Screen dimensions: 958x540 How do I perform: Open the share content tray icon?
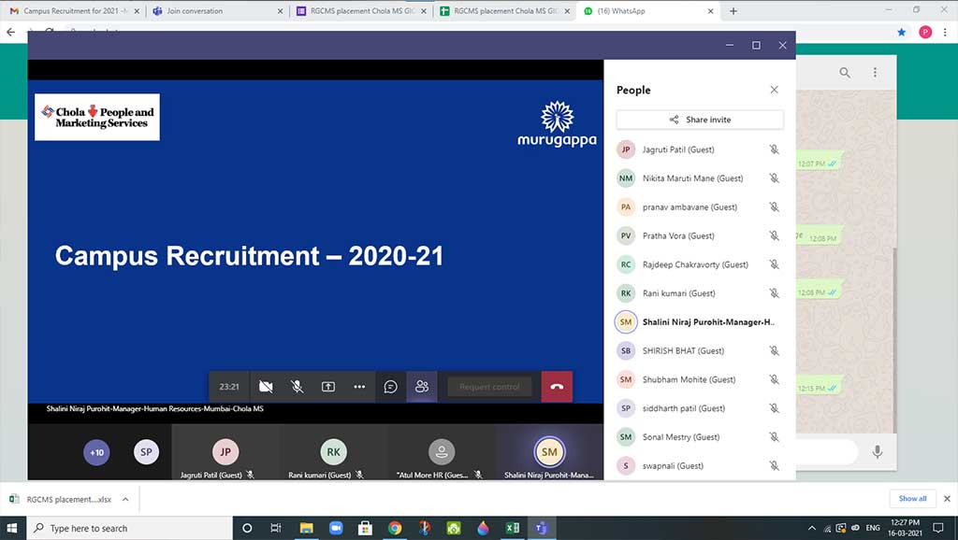coord(328,387)
